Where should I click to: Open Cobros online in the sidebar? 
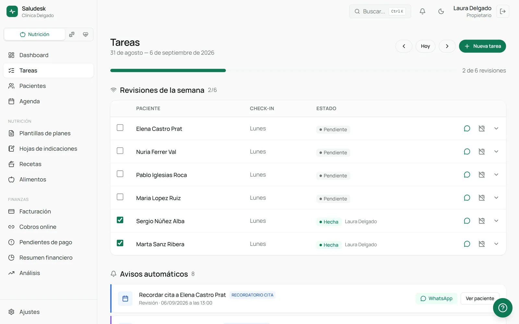48,227
